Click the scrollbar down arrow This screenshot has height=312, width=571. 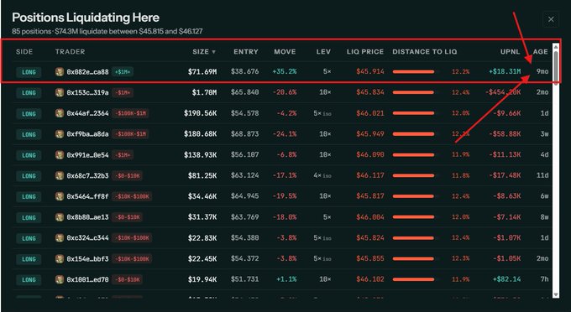coord(556,294)
